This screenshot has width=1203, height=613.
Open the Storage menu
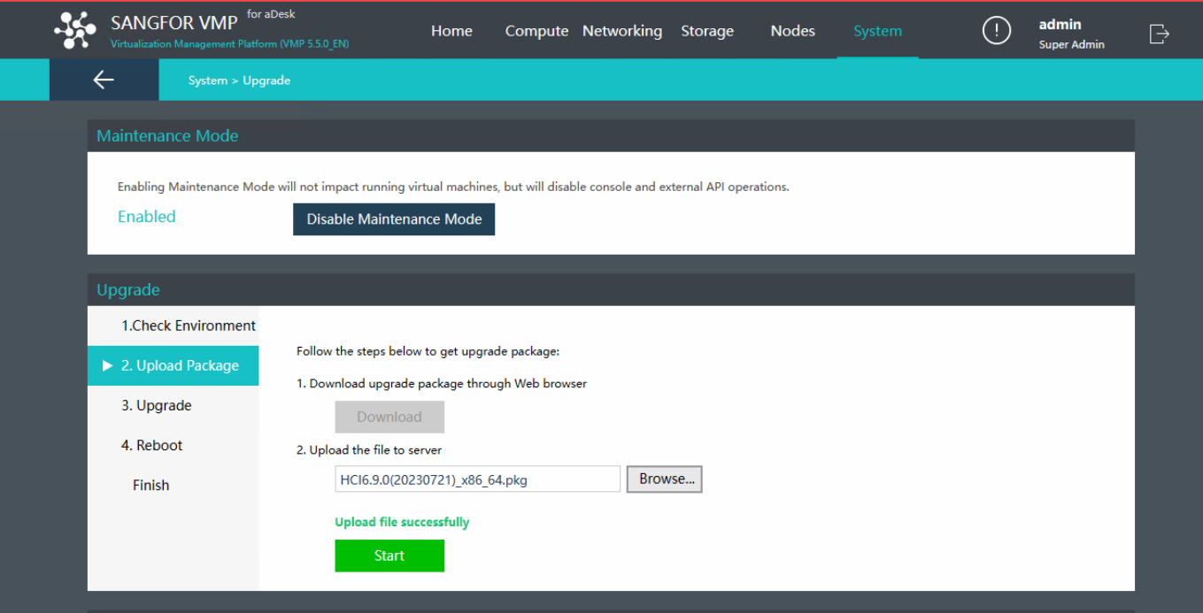point(706,31)
